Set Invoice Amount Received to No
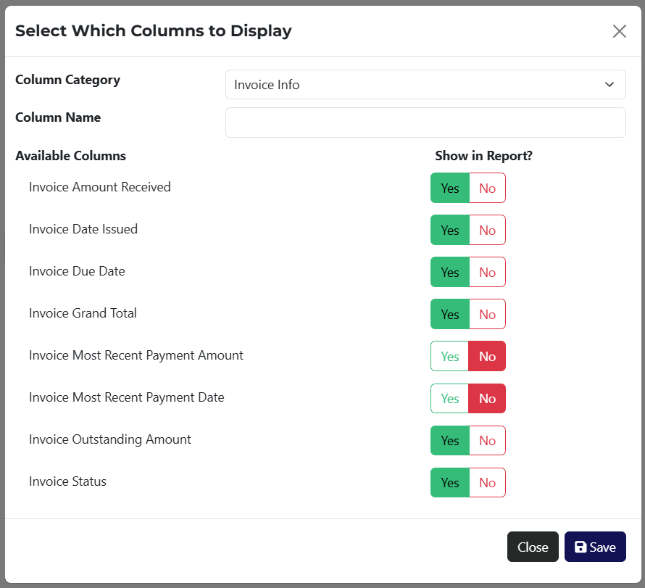This screenshot has height=588, width=645. (x=487, y=189)
